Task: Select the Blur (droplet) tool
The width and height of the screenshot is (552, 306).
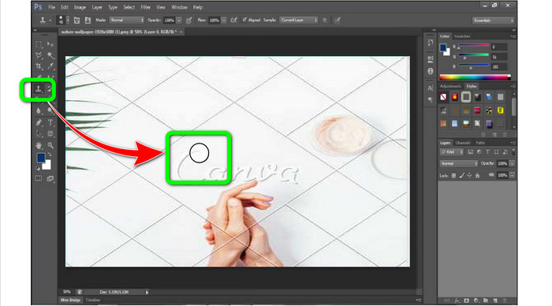Action: pyautogui.click(x=39, y=111)
